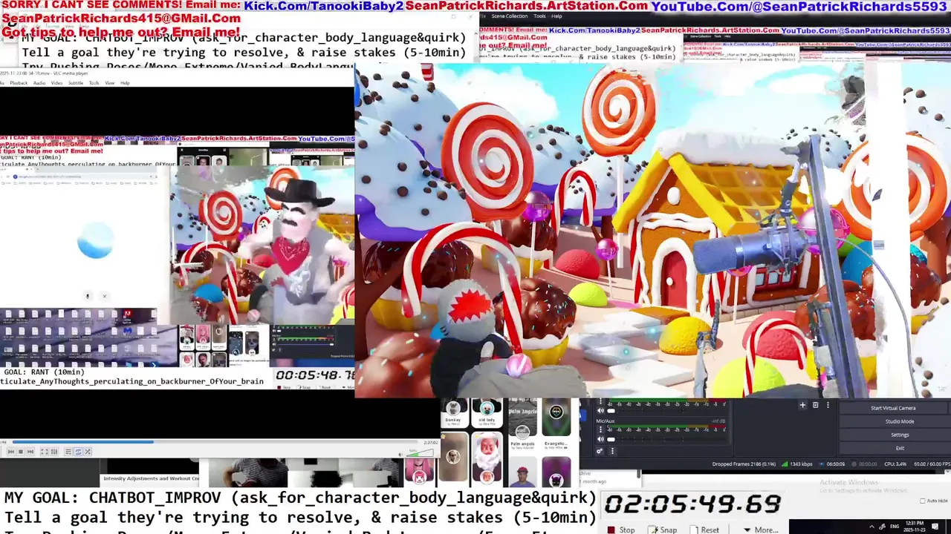
Task: Click ENG language indicator in taskbar
Action: click(895, 527)
